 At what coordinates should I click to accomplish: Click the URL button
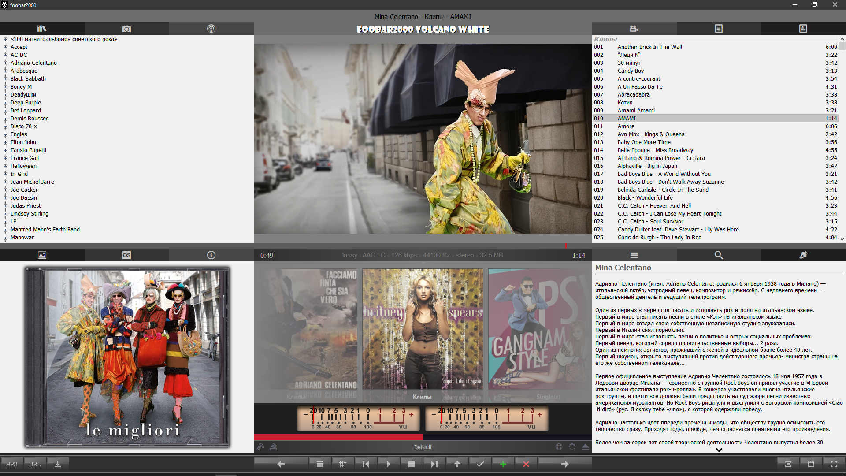34,464
